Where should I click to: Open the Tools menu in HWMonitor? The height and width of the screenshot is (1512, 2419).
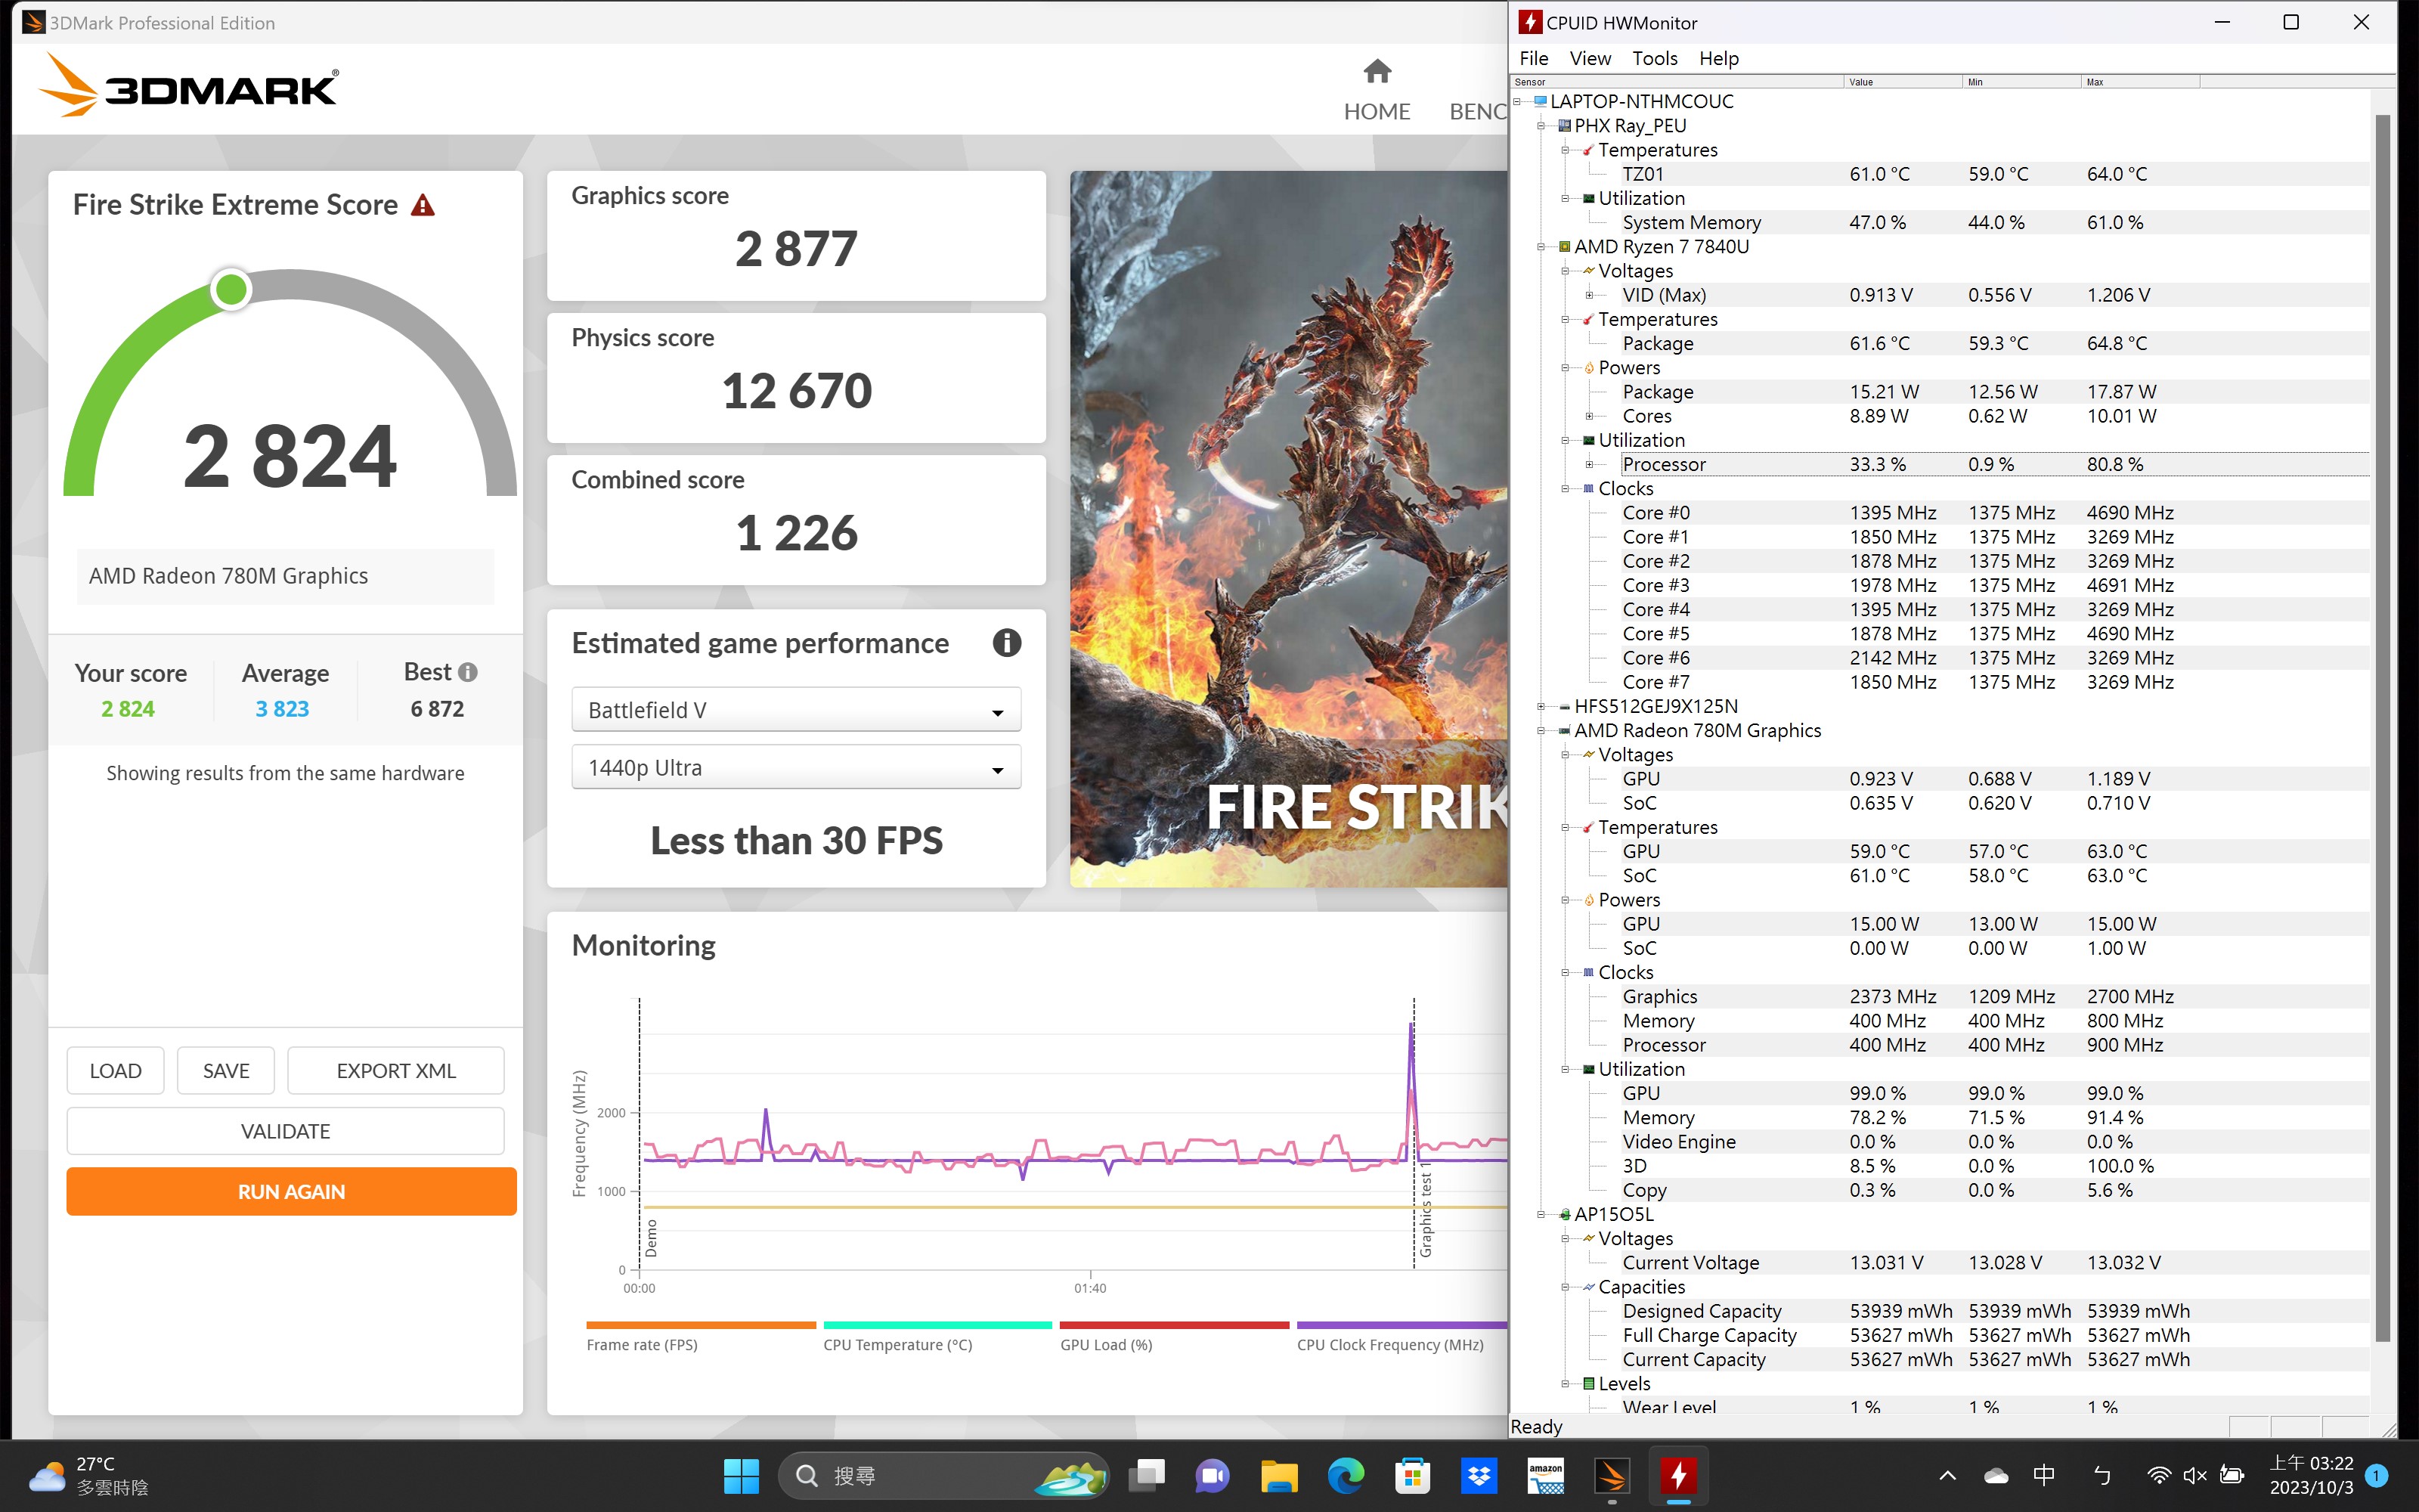coord(1656,58)
